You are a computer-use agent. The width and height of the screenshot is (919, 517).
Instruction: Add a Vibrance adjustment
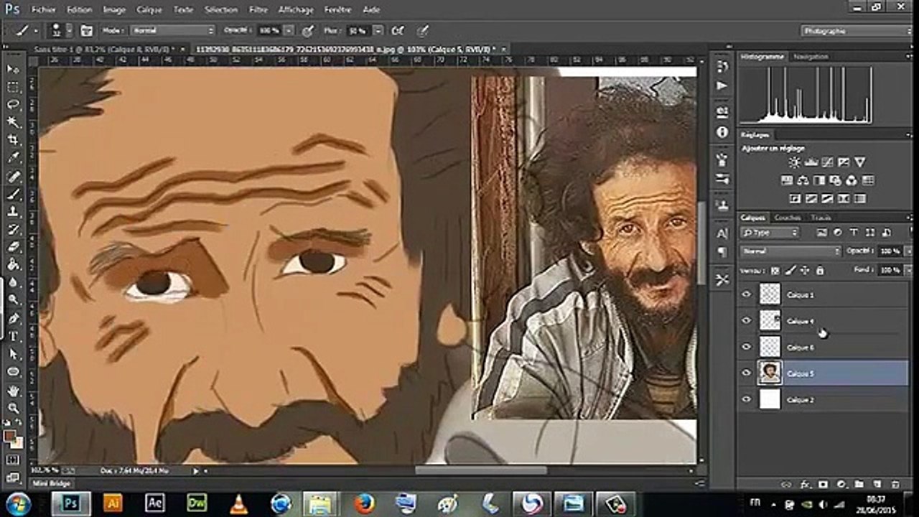click(x=860, y=162)
